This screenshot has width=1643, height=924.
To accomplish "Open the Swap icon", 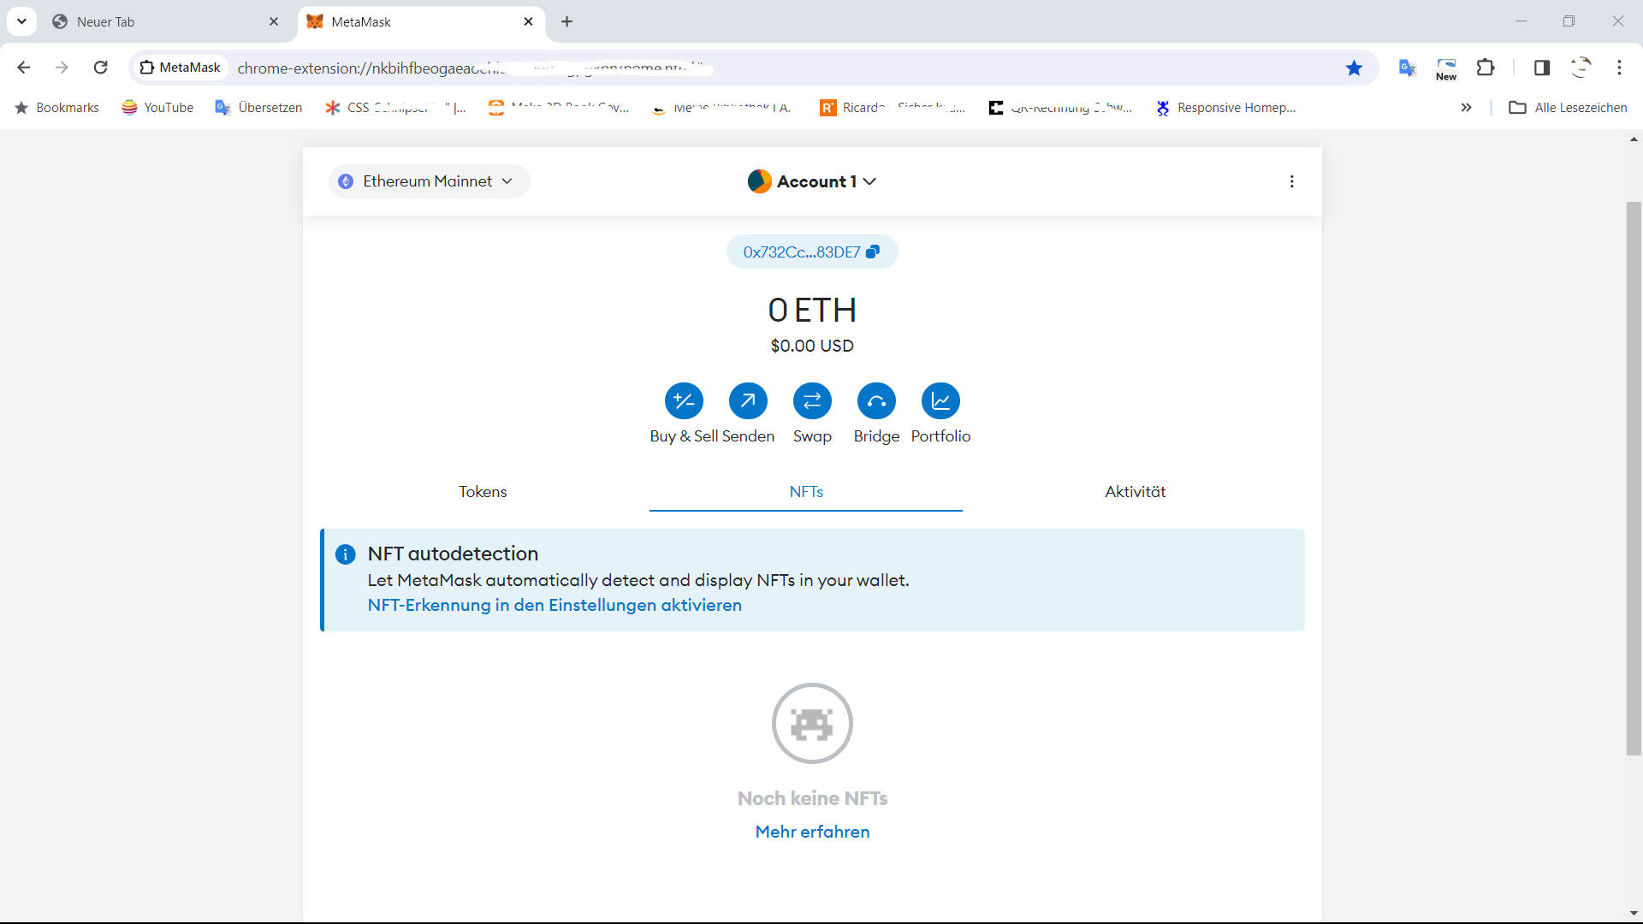I will (x=812, y=400).
